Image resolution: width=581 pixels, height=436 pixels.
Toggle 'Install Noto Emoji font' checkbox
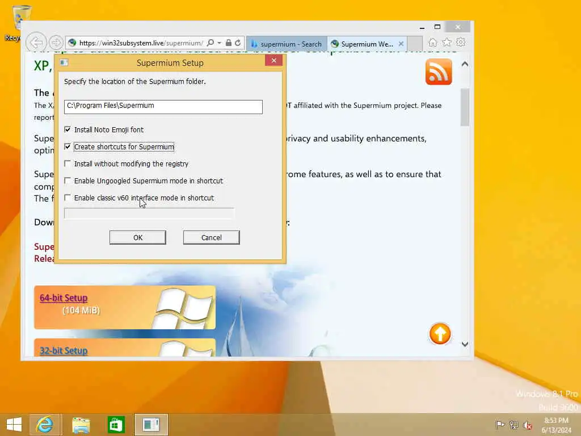68,129
